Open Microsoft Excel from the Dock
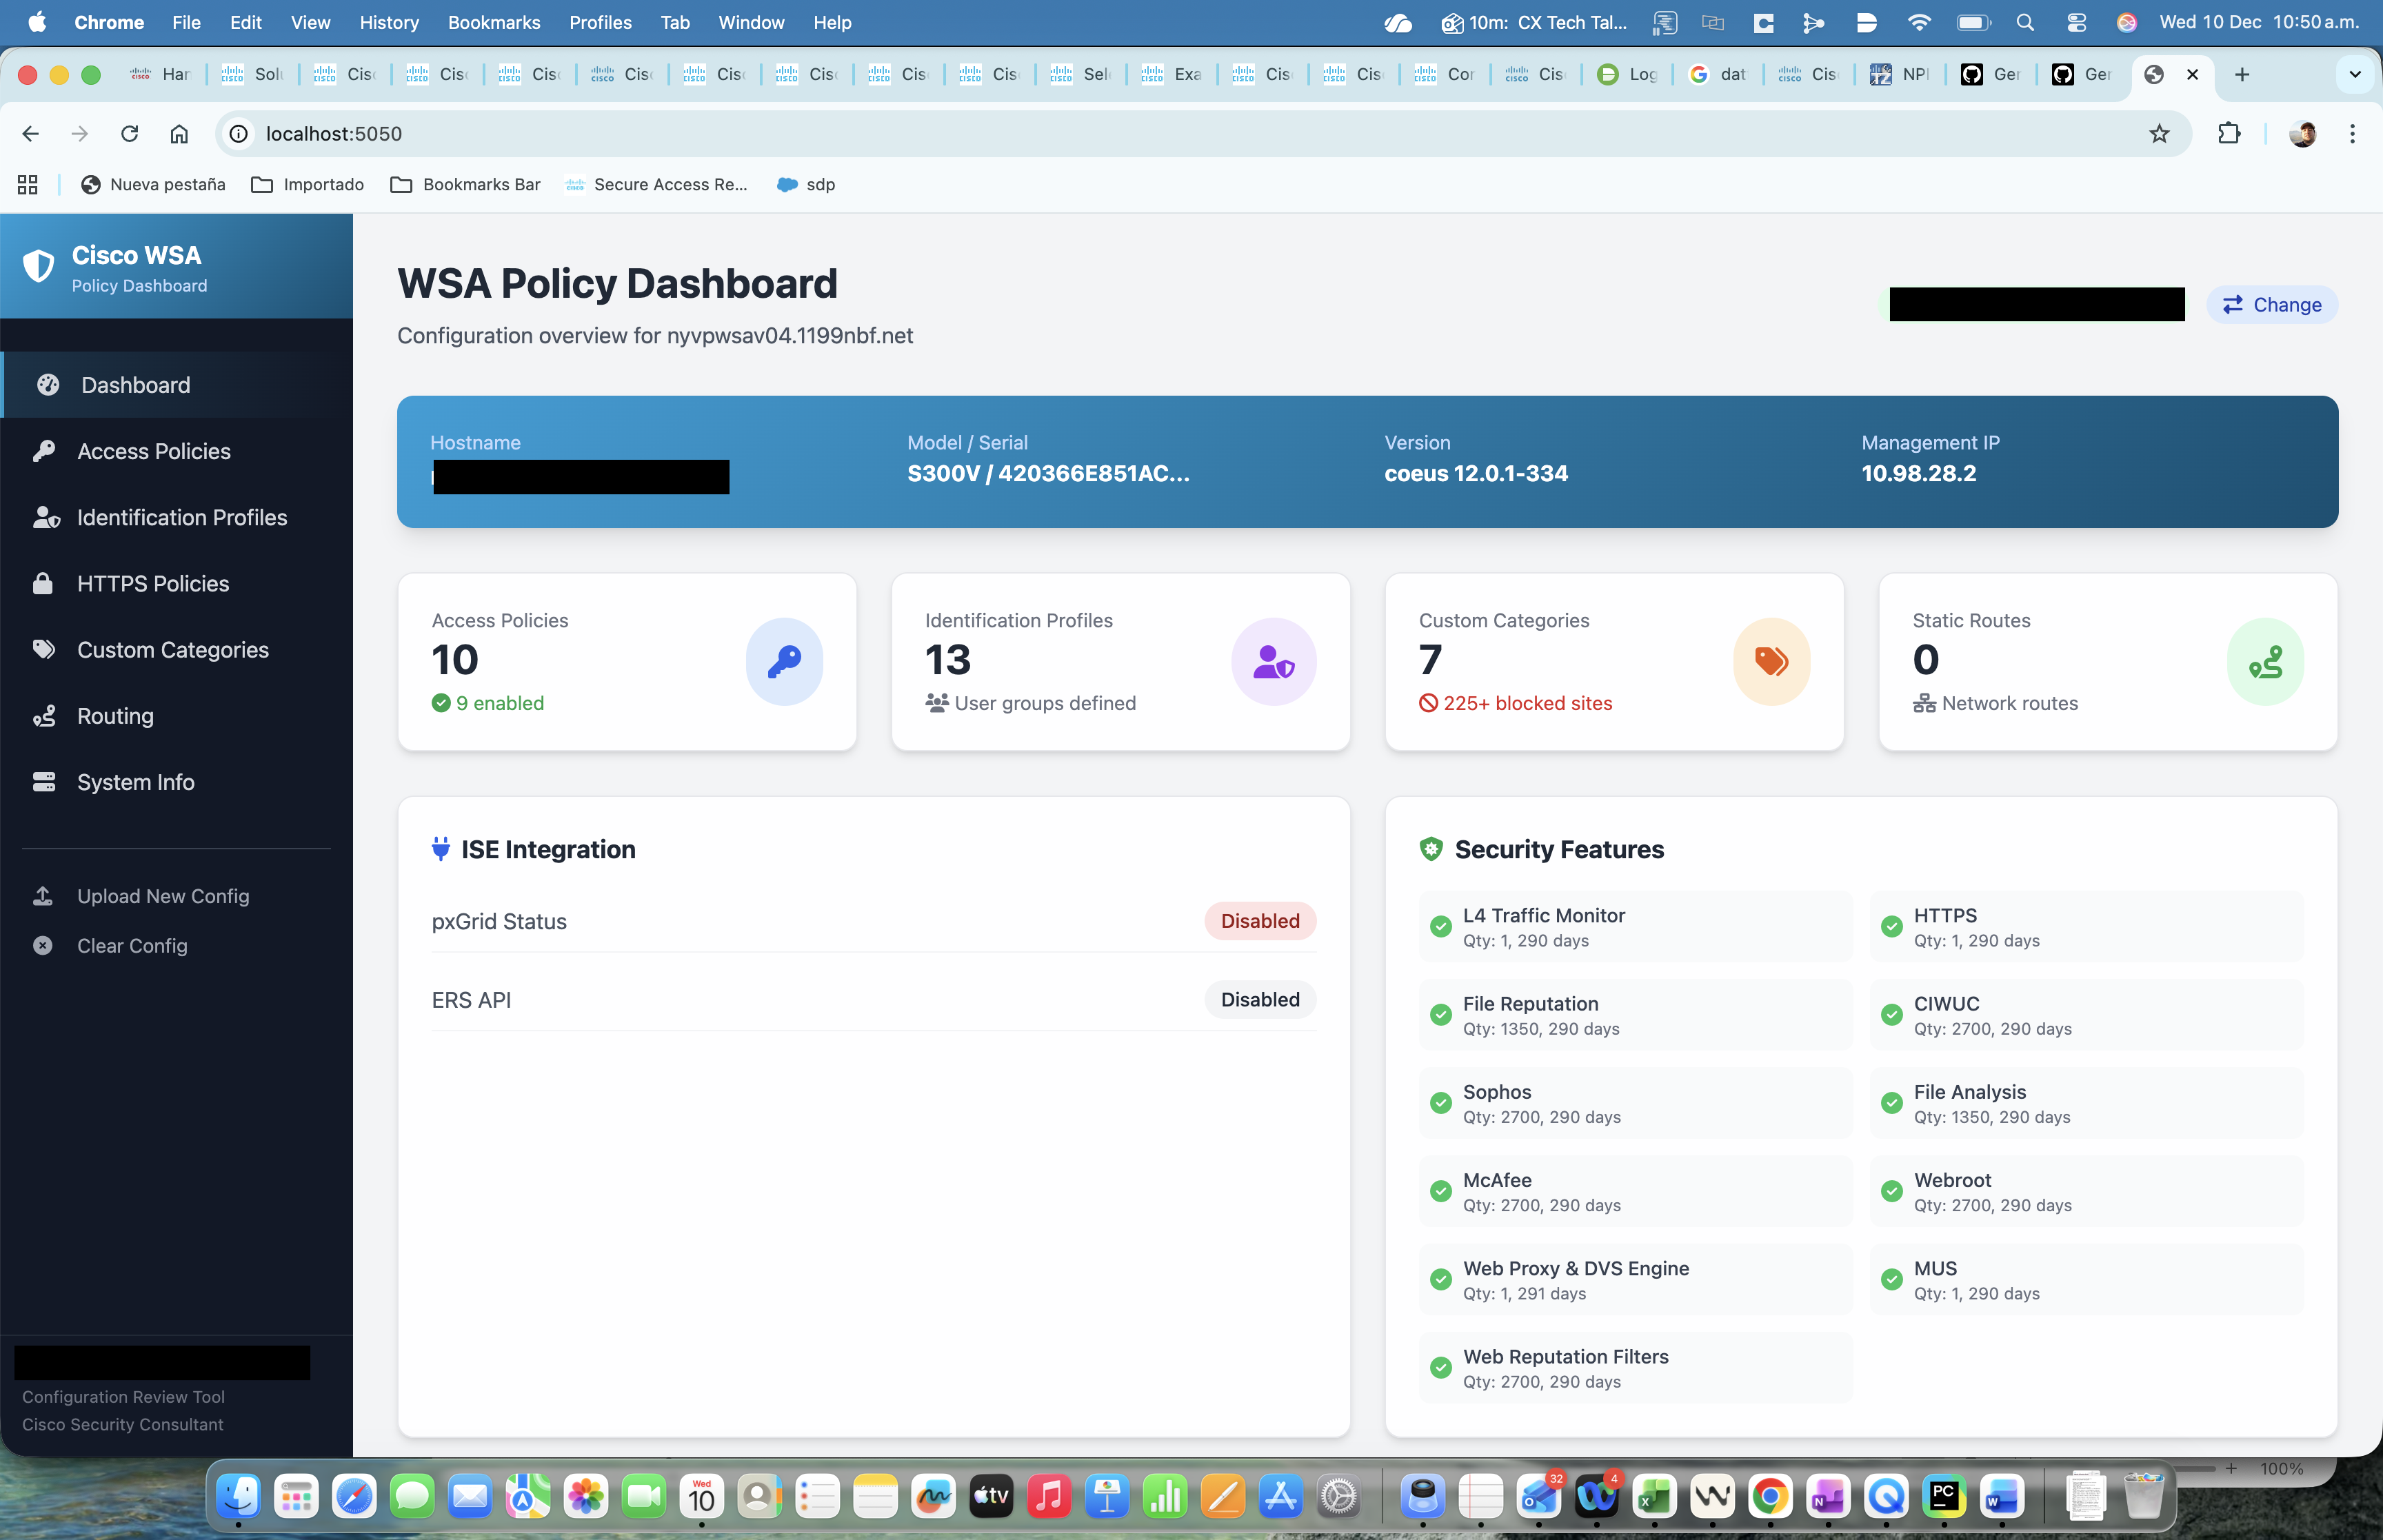 tap(1654, 1496)
